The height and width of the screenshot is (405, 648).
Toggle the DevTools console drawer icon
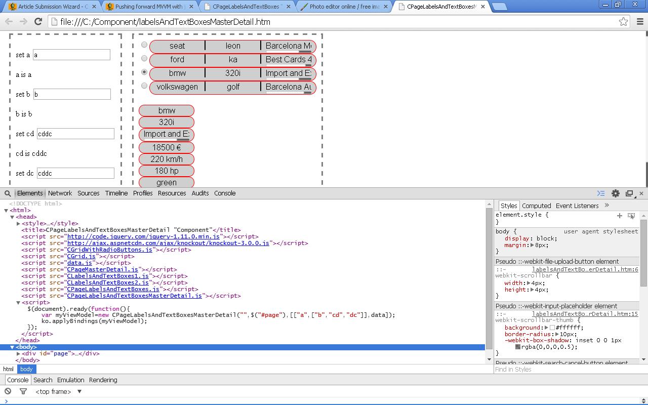coord(601,193)
